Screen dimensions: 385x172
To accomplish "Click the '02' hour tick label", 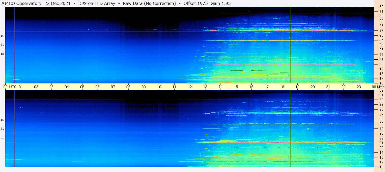I will 36,87.
